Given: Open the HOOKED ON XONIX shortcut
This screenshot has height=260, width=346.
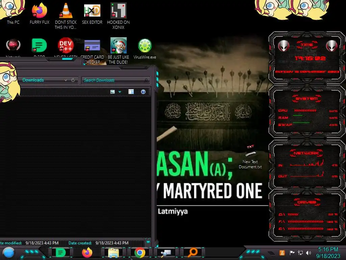Looking at the screenshot, I should pos(119,16).
